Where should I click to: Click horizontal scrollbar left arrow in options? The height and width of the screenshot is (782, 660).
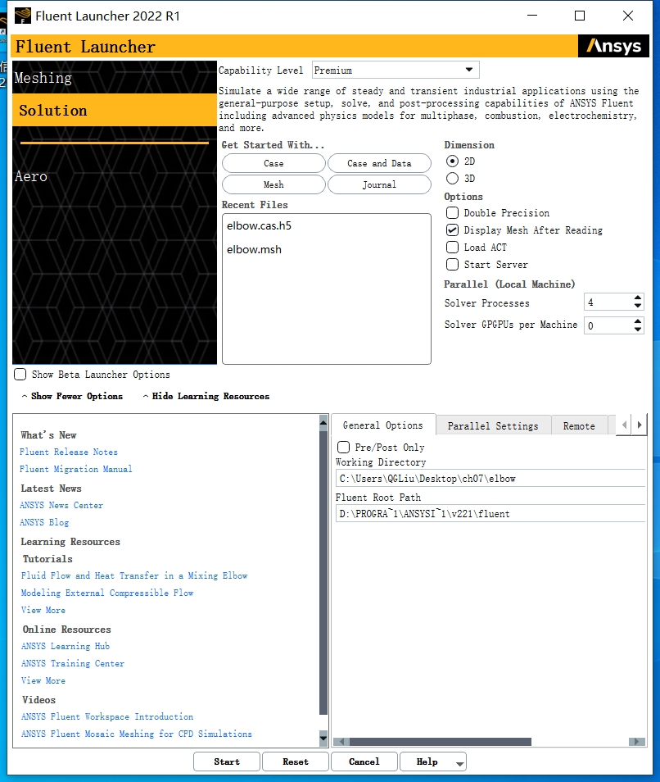pyautogui.click(x=341, y=742)
